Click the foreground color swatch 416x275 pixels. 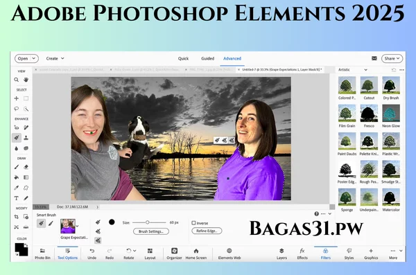tap(19, 248)
